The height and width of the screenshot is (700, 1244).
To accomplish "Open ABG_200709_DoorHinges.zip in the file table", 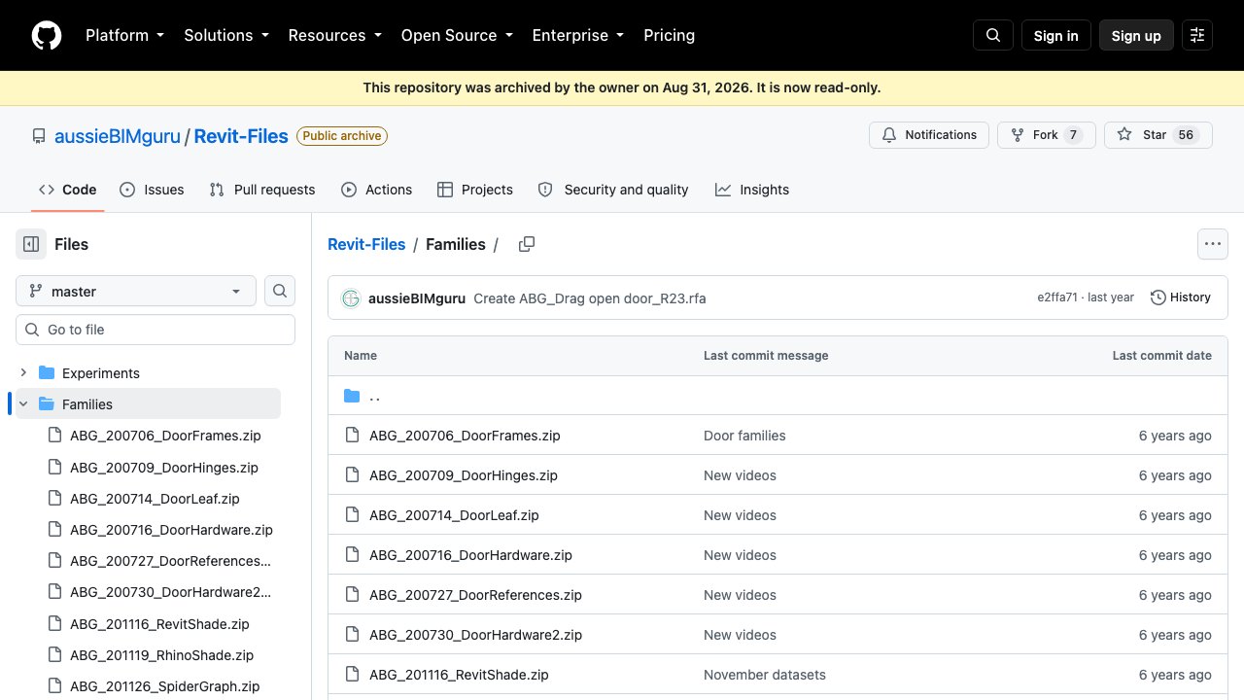I will coord(464,475).
